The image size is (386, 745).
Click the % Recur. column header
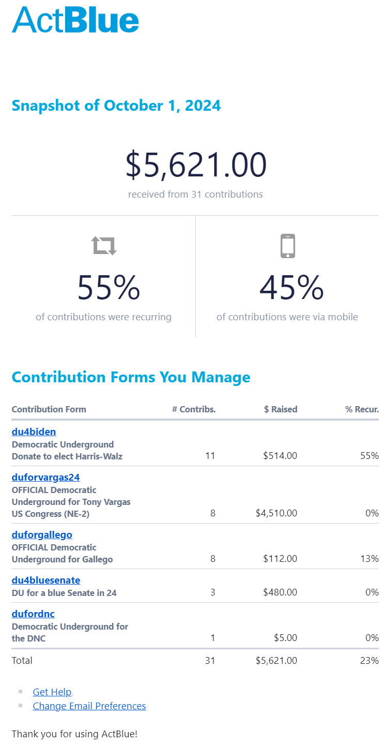[362, 409]
